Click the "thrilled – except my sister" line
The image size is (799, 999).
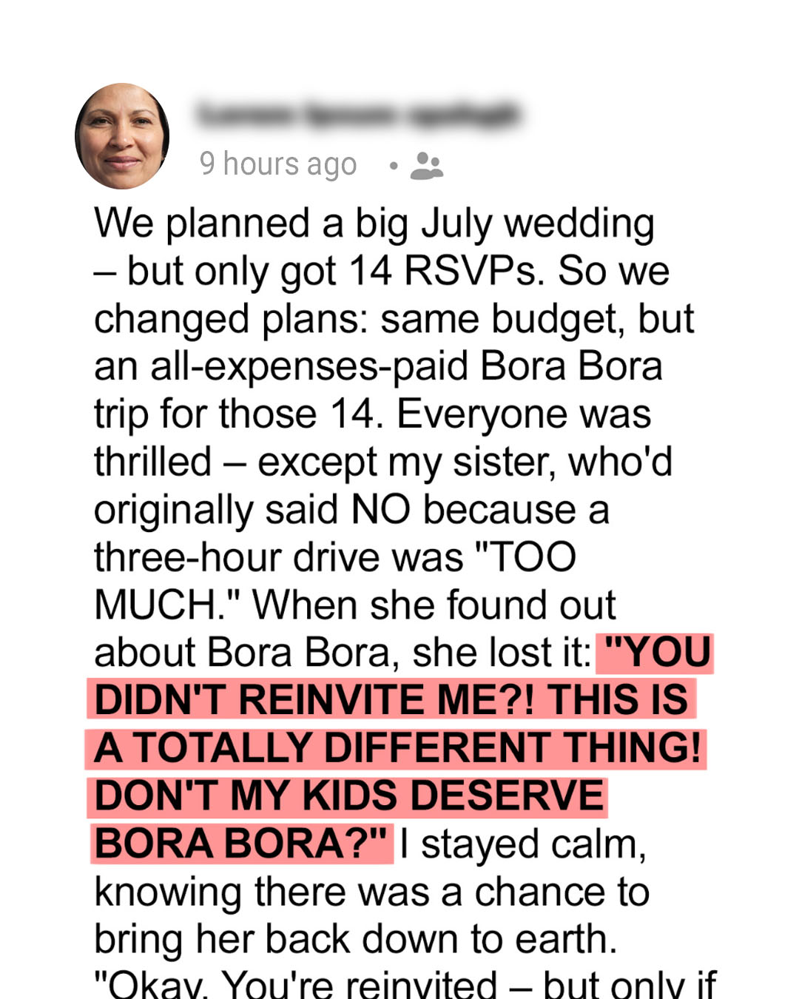click(x=382, y=462)
